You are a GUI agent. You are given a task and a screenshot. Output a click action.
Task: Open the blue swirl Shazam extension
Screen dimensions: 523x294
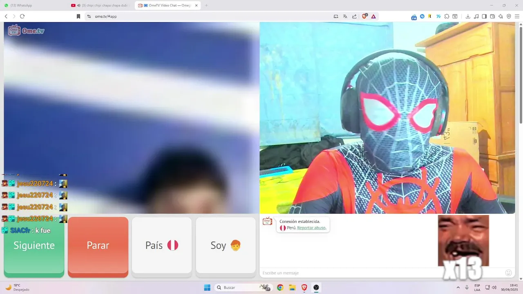pyautogui.click(x=422, y=16)
